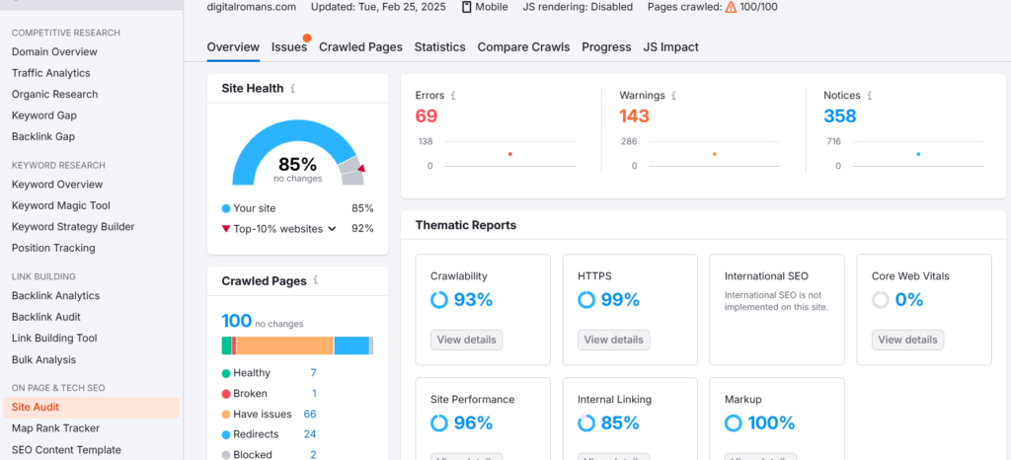This screenshot has height=460, width=1011.
Task: Click the Site Health gauge chart
Action: click(x=298, y=152)
